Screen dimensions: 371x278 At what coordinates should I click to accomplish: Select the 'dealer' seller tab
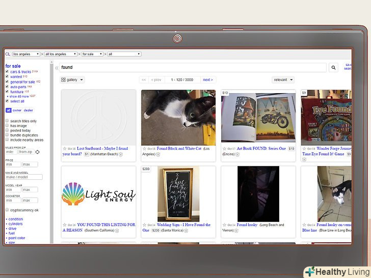click(28, 110)
